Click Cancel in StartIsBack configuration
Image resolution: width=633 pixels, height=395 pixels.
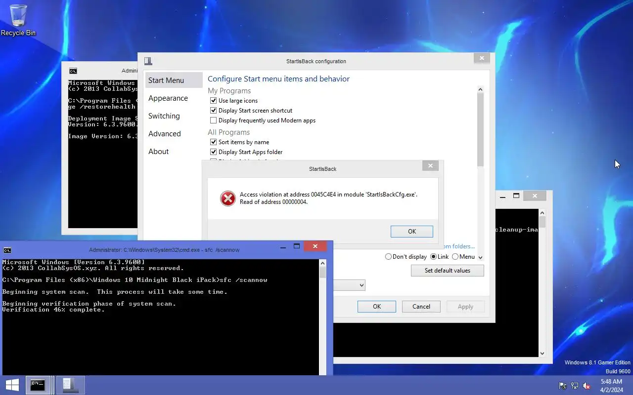421,307
